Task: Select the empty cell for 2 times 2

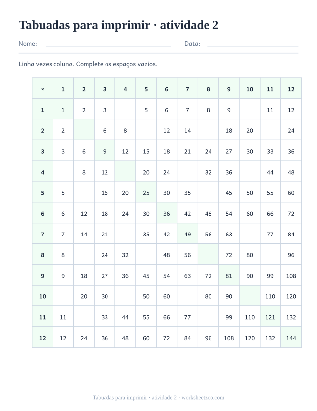Action: point(84,131)
